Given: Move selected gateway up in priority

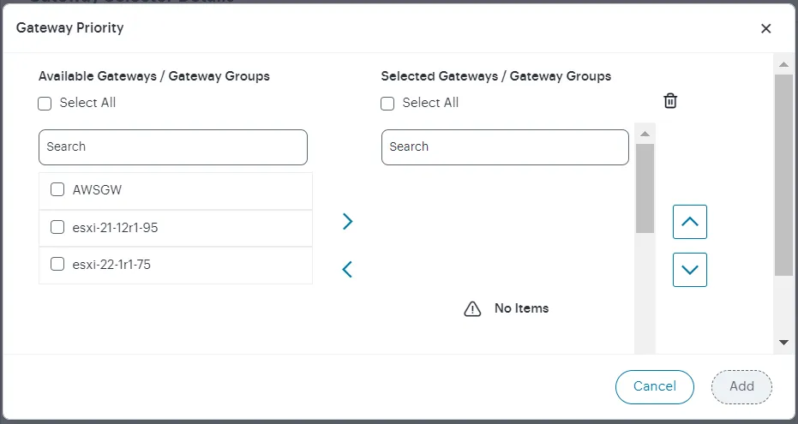Looking at the screenshot, I should [690, 222].
